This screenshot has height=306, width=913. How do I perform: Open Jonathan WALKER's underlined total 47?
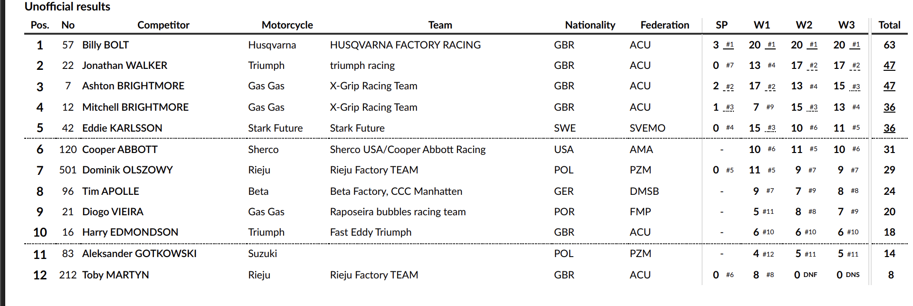click(x=889, y=66)
